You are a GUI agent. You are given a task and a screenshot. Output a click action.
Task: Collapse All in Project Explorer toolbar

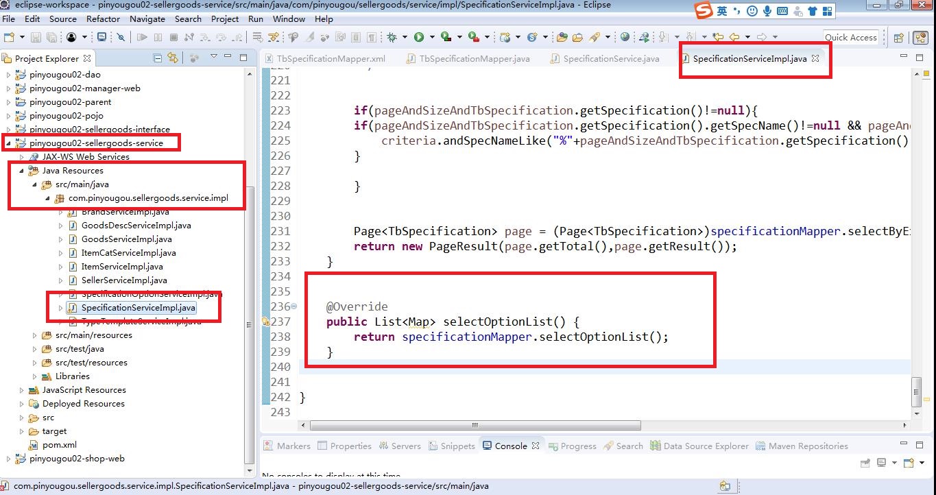pos(157,58)
